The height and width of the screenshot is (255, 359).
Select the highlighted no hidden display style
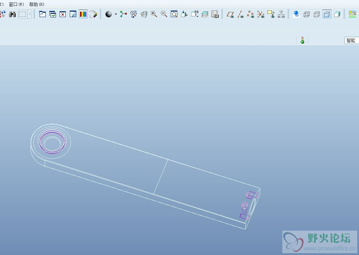point(327,15)
